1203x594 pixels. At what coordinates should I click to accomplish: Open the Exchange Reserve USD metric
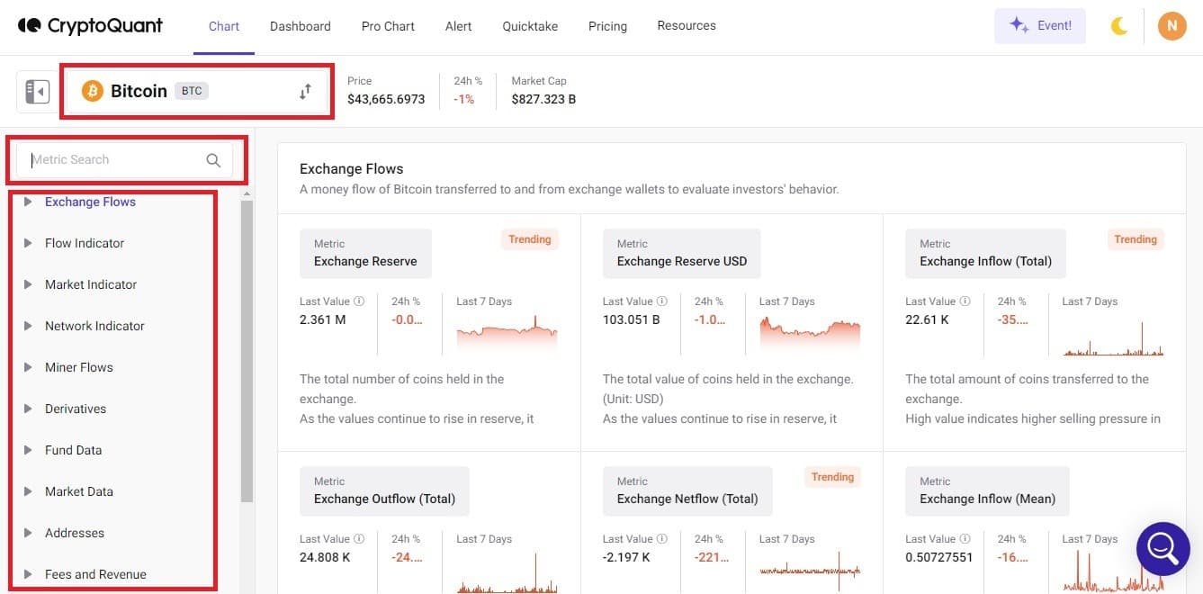(682, 253)
